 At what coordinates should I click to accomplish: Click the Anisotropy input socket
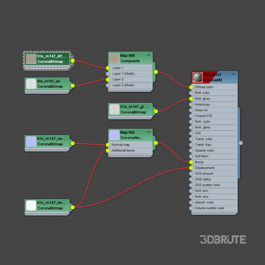pyautogui.click(x=191, y=105)
